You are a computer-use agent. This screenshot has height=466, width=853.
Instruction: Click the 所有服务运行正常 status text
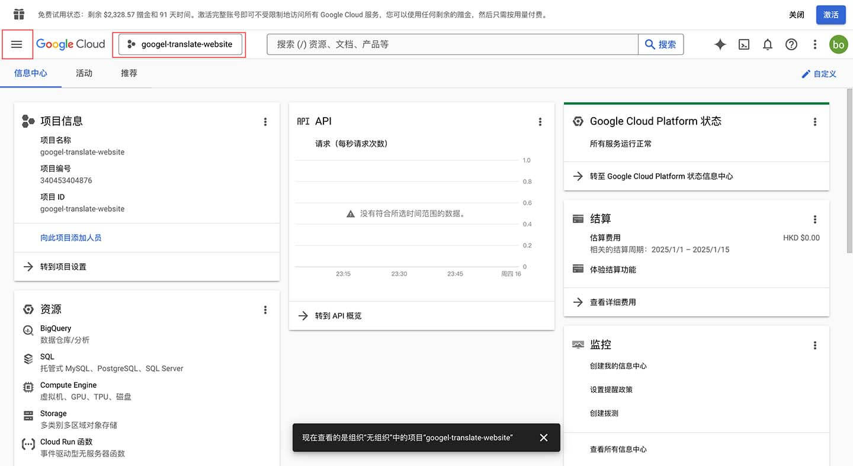621,144
